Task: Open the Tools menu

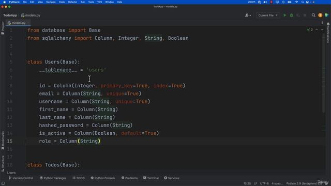Action: [91, 2]
